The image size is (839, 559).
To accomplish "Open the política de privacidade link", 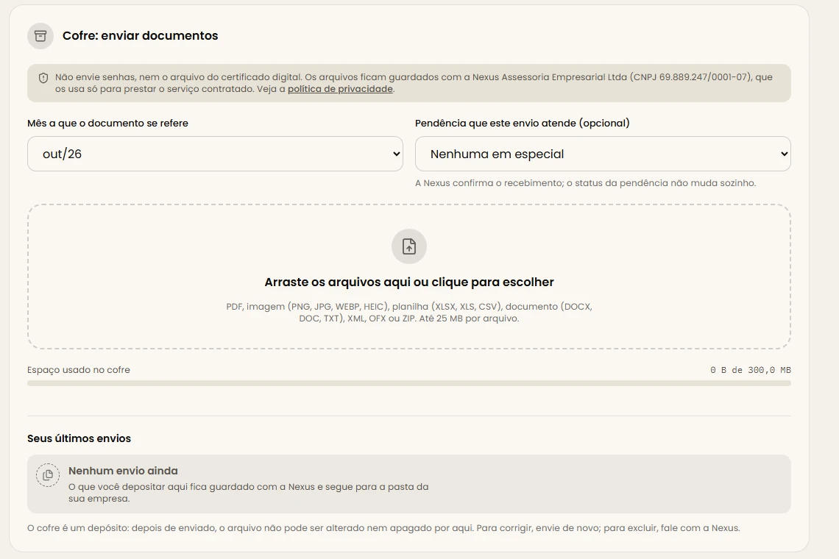I will point(340,89).
